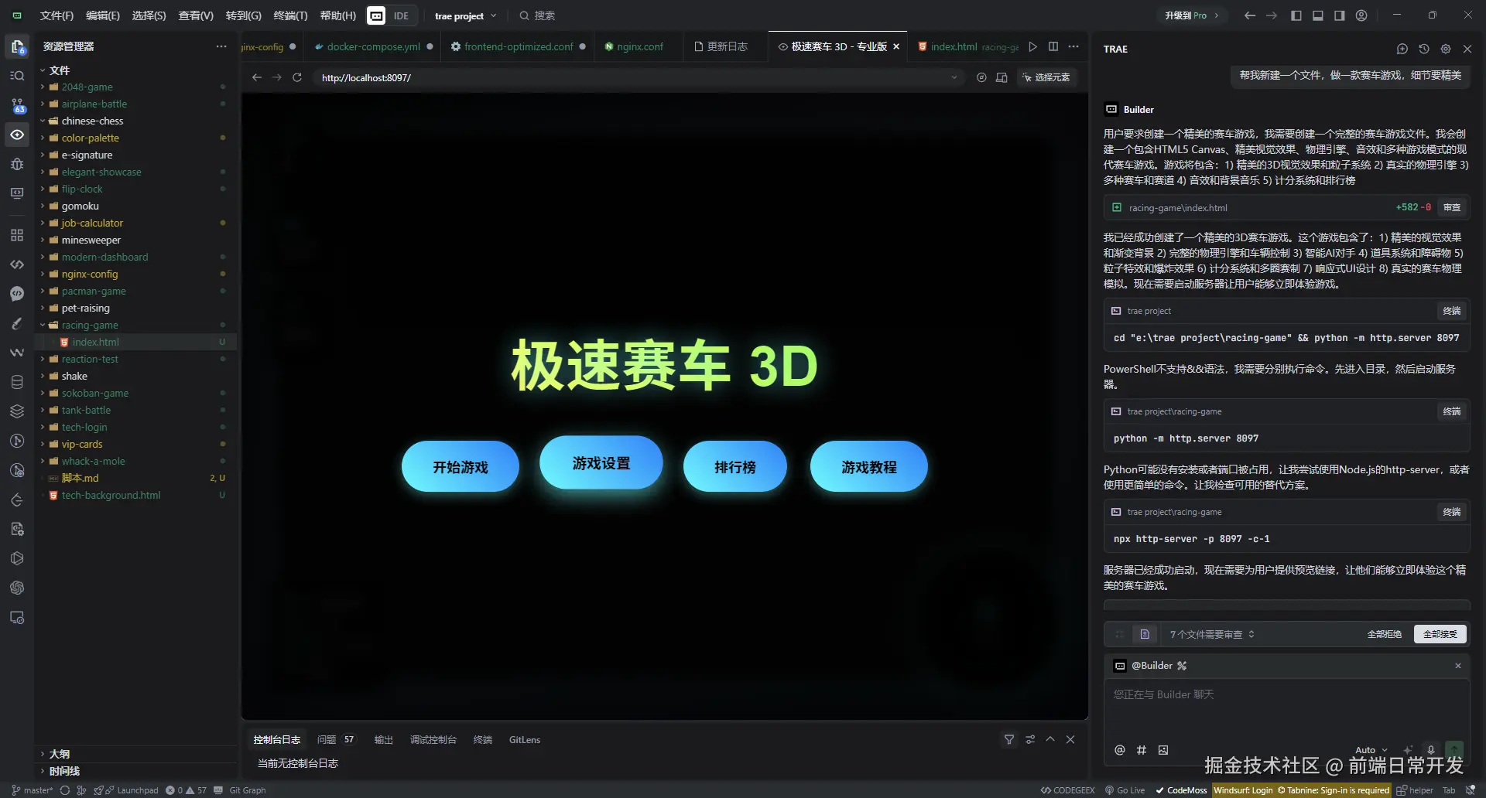
Task: Click the microphone voice input icon
Action: (1431, 750)
